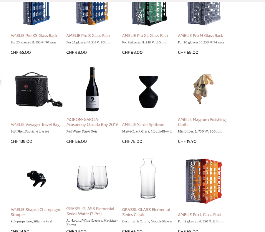Image resolution: width=265 pixels, height=232 pixels.
Task: Open the Shapka Champagne Stopper image
Action: coord(36,179)
